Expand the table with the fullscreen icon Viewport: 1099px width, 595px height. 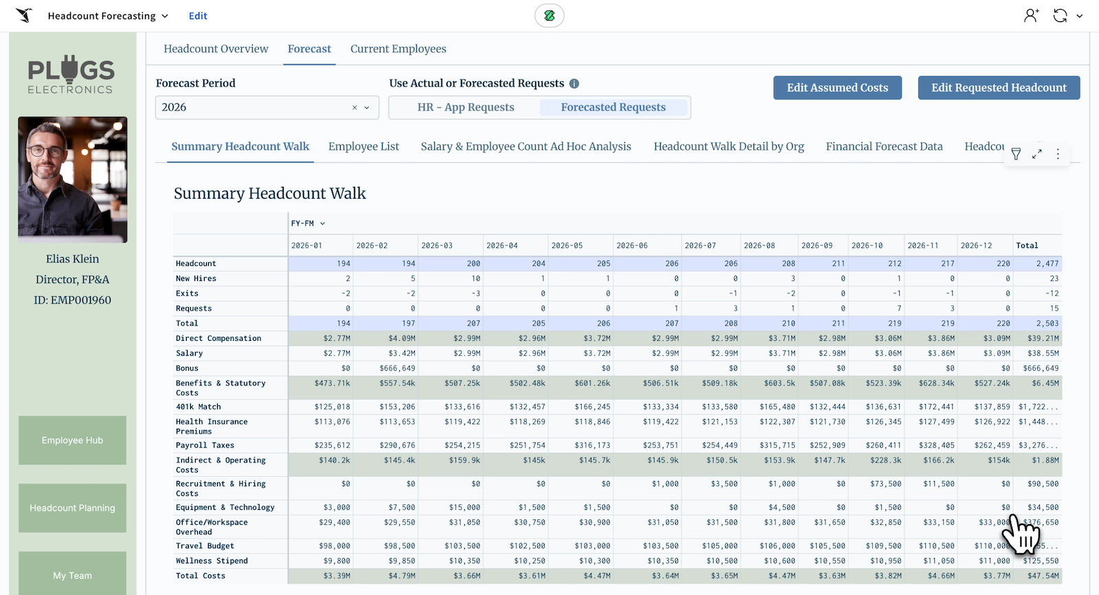tap(1037, 154)
